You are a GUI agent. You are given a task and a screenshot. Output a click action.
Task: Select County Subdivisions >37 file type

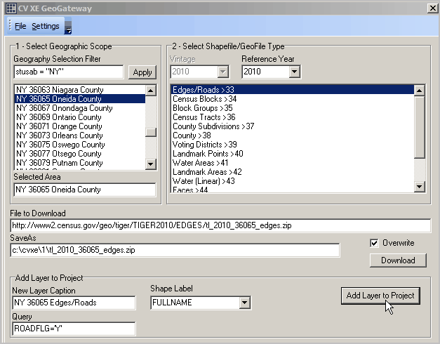(x=293, y=126)
